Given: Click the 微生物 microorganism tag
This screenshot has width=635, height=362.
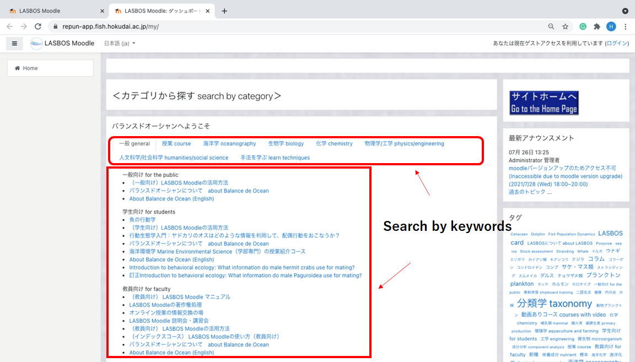Looking at the screenshot, I should [x=599, y=339].
